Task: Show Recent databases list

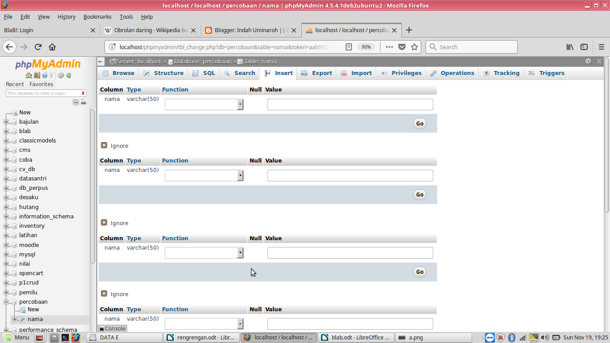Action: coord(15,84)
